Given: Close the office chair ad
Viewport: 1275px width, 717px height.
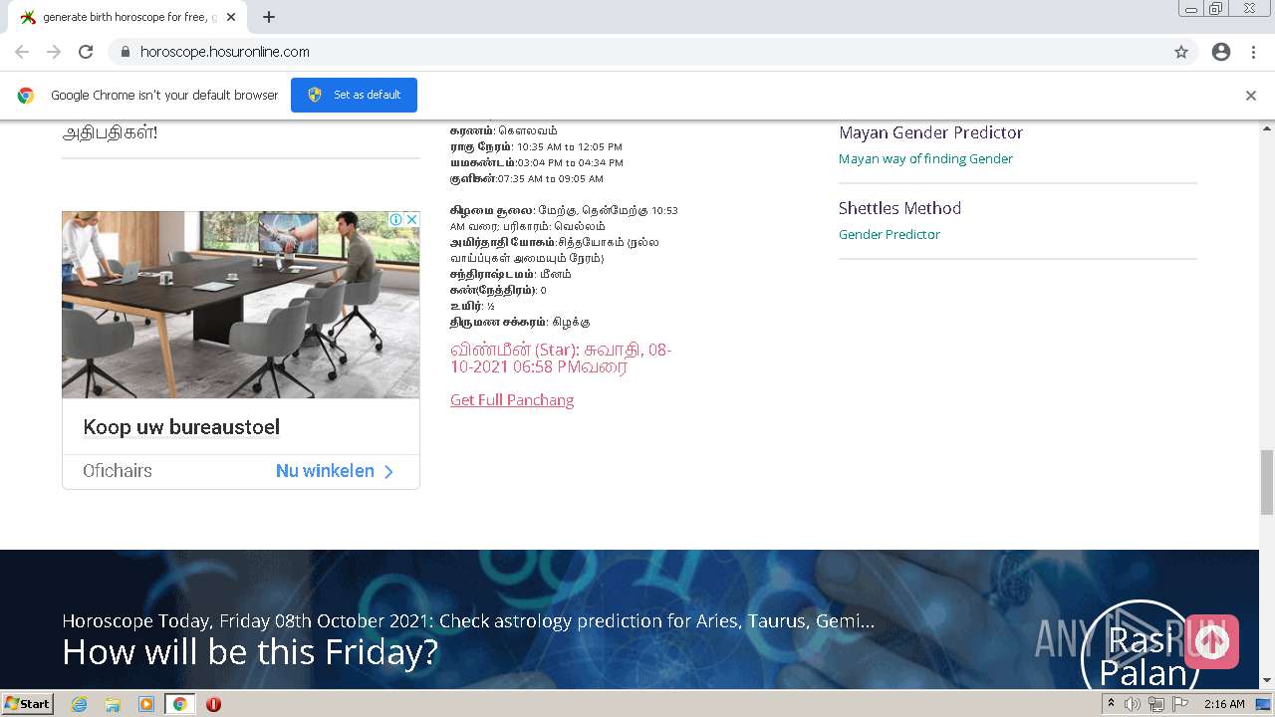Looking at the screenshot, I should (x=411, y=219).
